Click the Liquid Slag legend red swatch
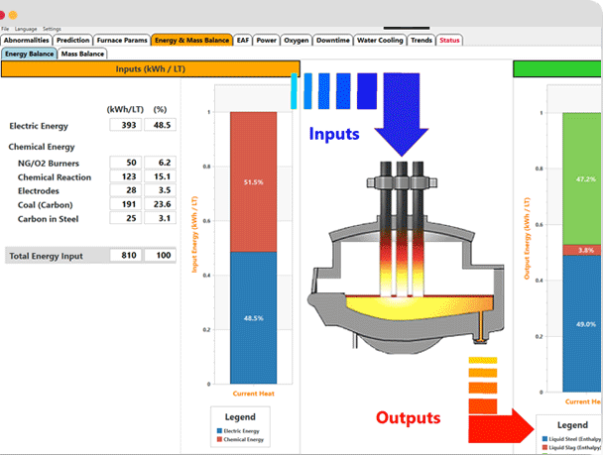 (x=544, y=447)
